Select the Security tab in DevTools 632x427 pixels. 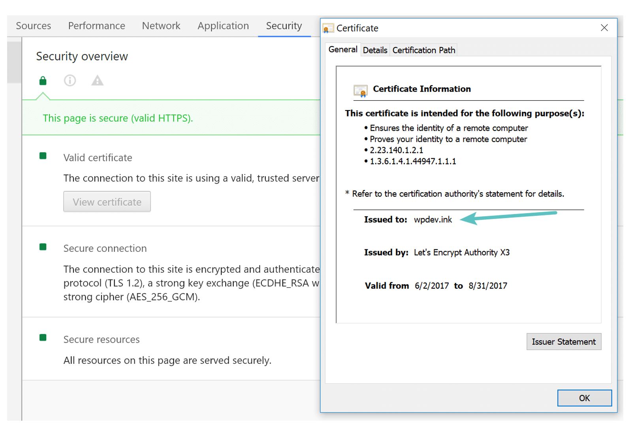pyautogui.click(x=283, y=25)
